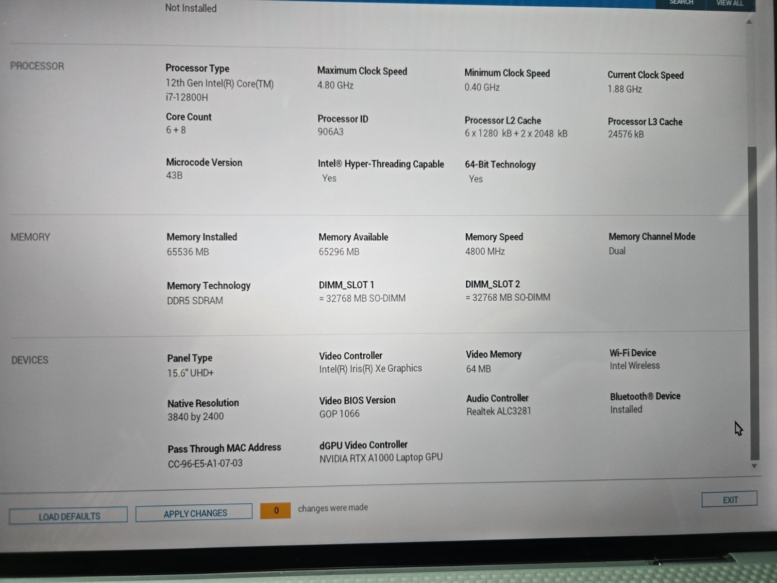Click the L3 Cache value 24576 kB
Viewport: 777px width, 583px height.
(626, 134)
